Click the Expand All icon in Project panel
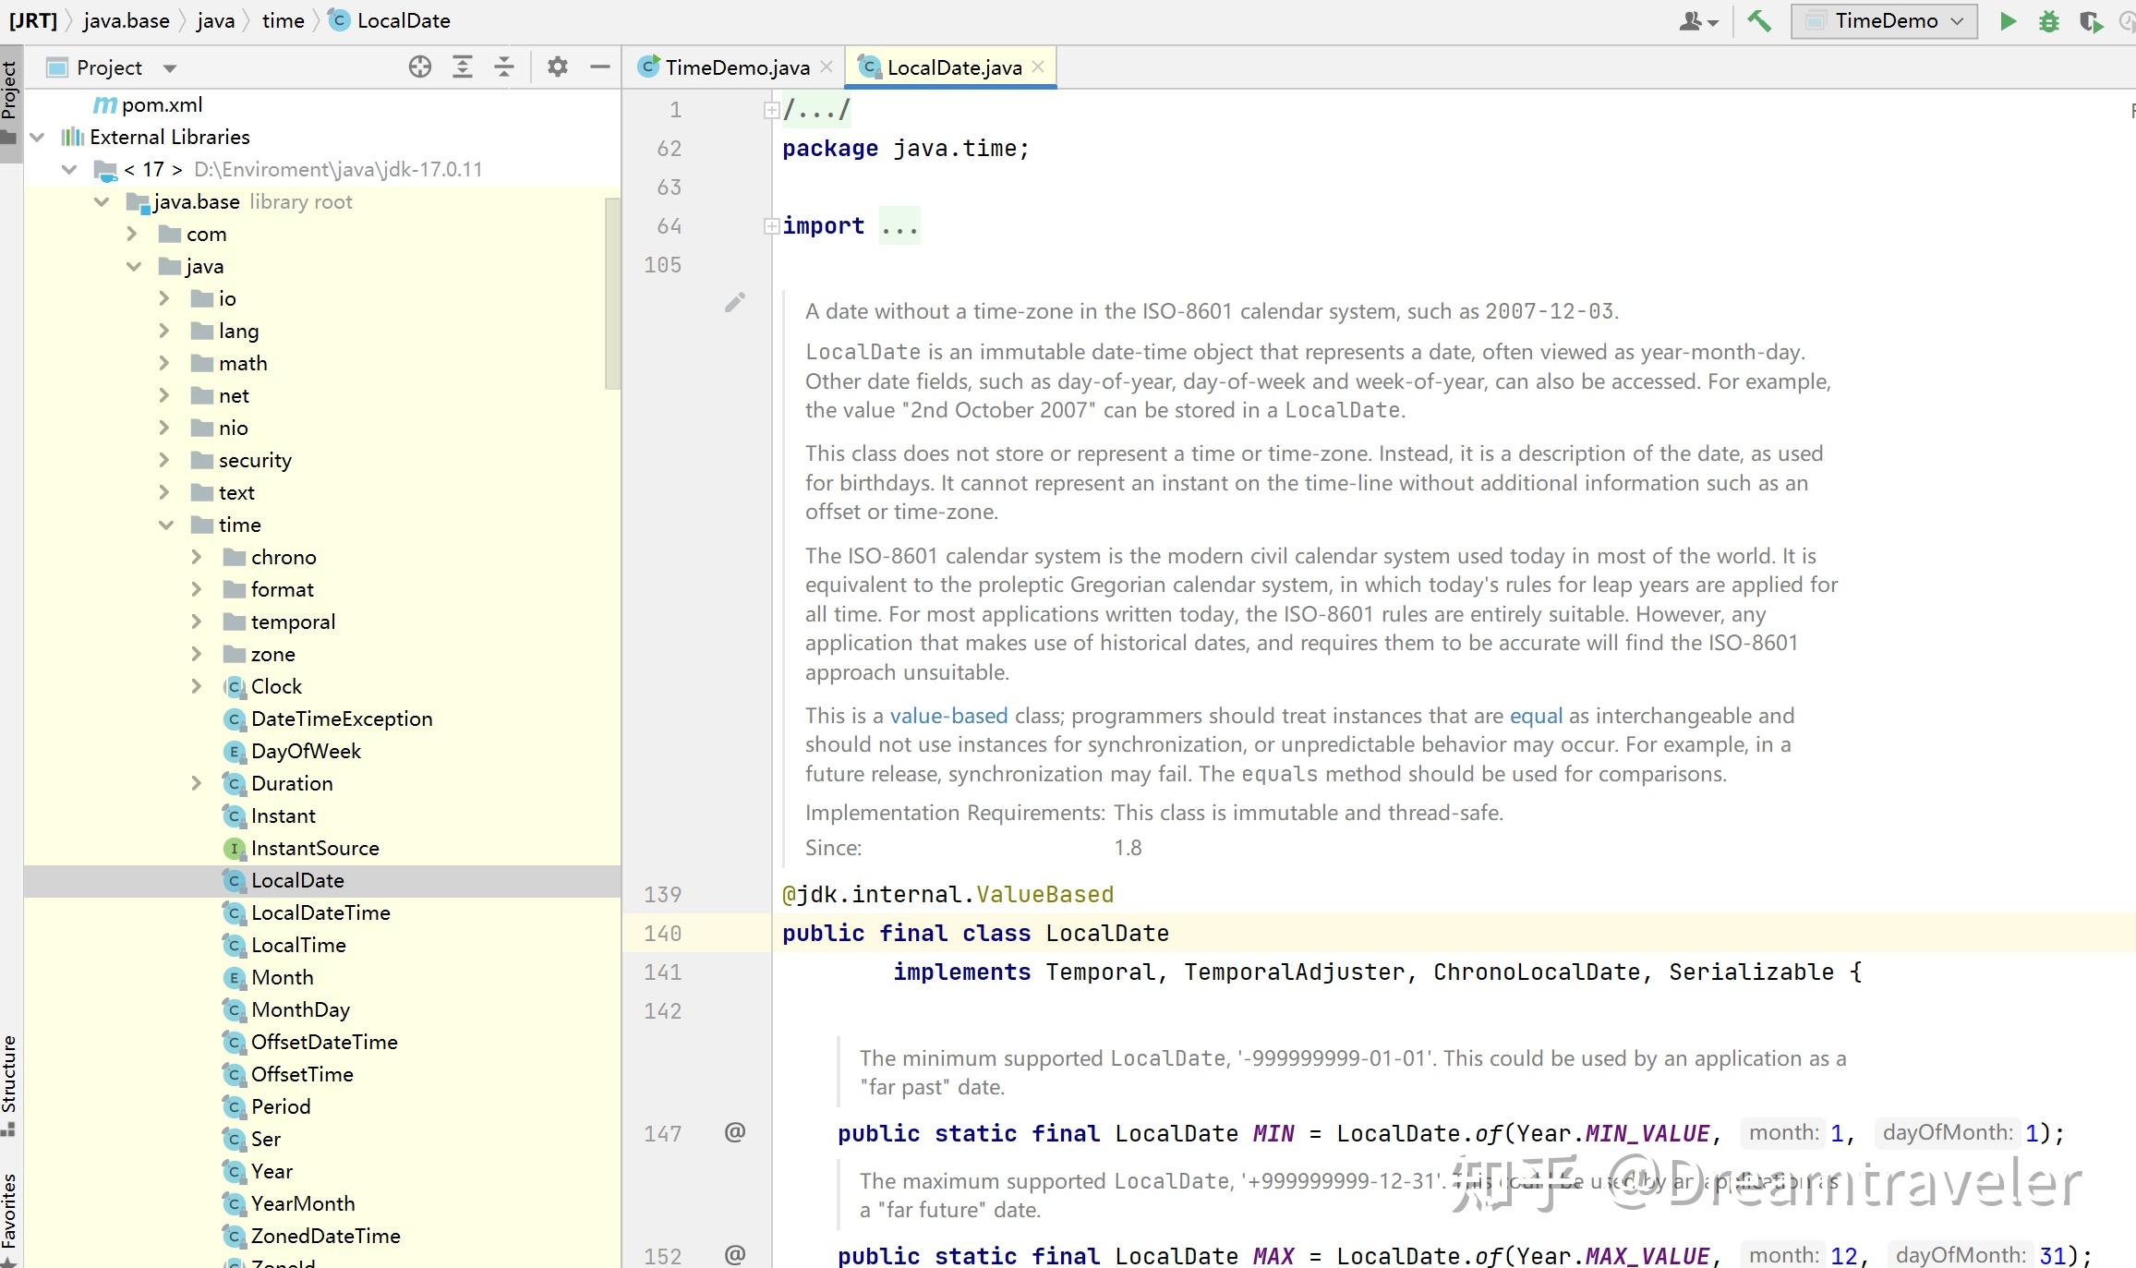This screenshot has height=1268, width=2136. coord(463,66)
